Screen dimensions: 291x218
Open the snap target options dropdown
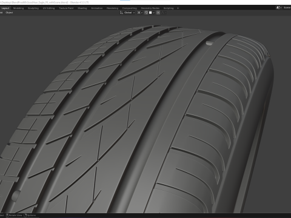click(x=153, y=13)
